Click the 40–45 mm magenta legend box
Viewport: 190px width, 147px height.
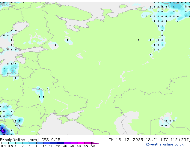[81, 143]
